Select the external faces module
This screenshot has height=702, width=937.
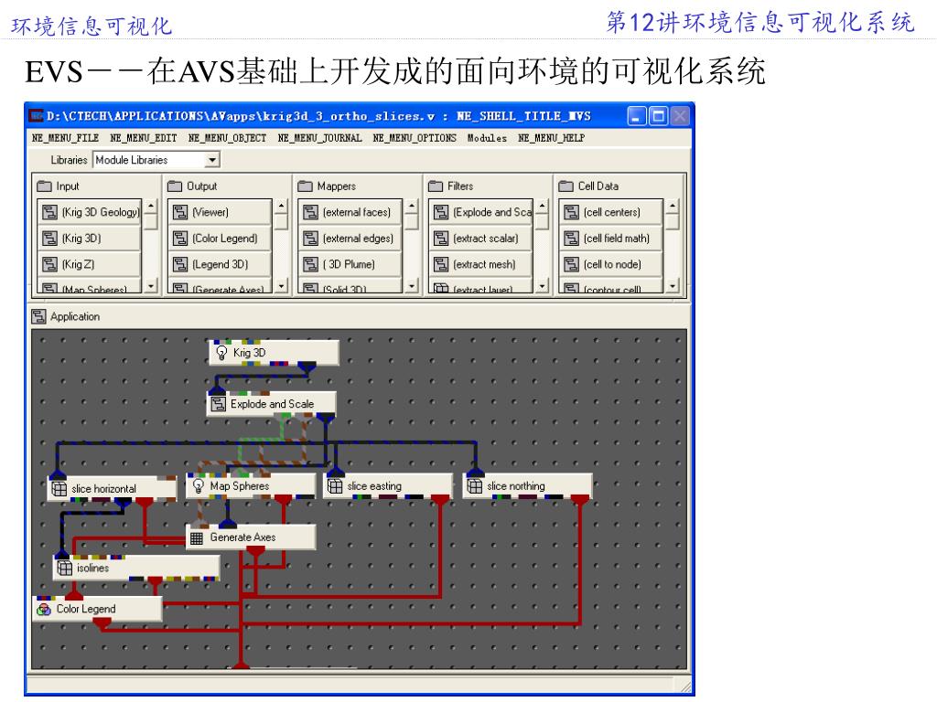350,212
